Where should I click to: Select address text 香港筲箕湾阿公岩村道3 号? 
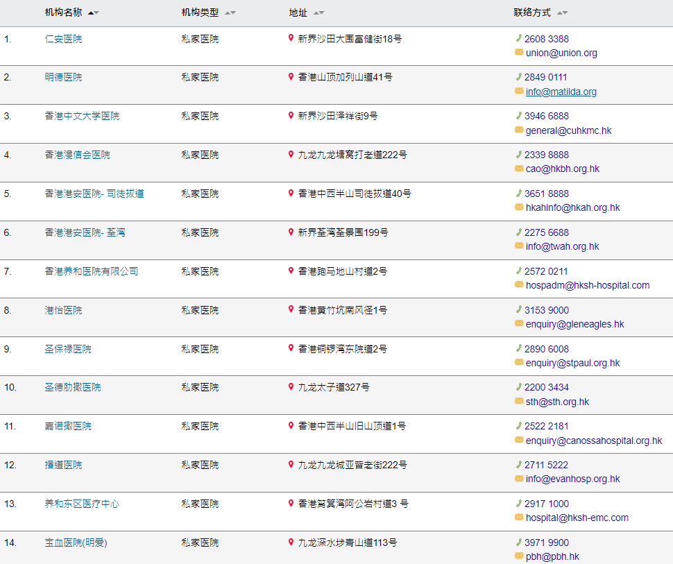click(x=353, y=504)
